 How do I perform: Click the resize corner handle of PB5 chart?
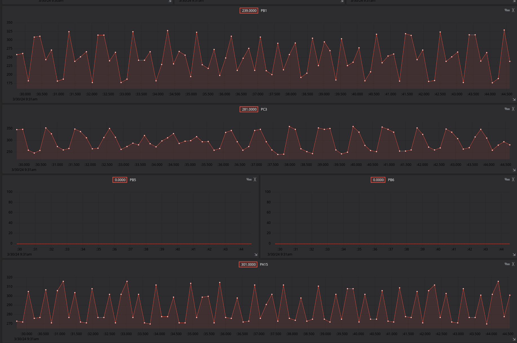[x=256, y=254]
